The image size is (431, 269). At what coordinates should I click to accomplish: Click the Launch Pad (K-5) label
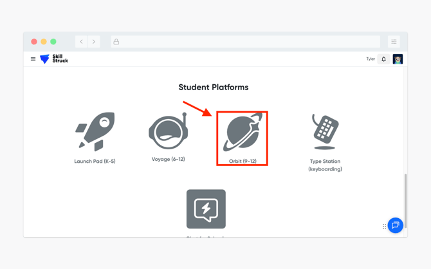click(x=95, y=161)
